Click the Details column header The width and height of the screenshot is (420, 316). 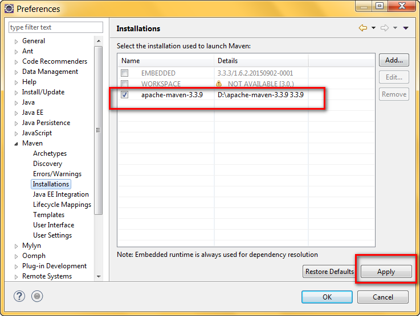261,61
